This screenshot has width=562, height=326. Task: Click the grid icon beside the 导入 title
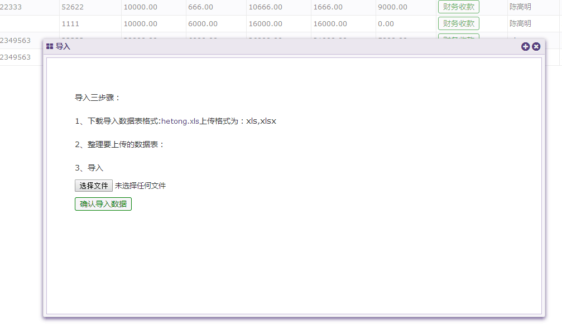pyautogui.click(x=50, y=47)
